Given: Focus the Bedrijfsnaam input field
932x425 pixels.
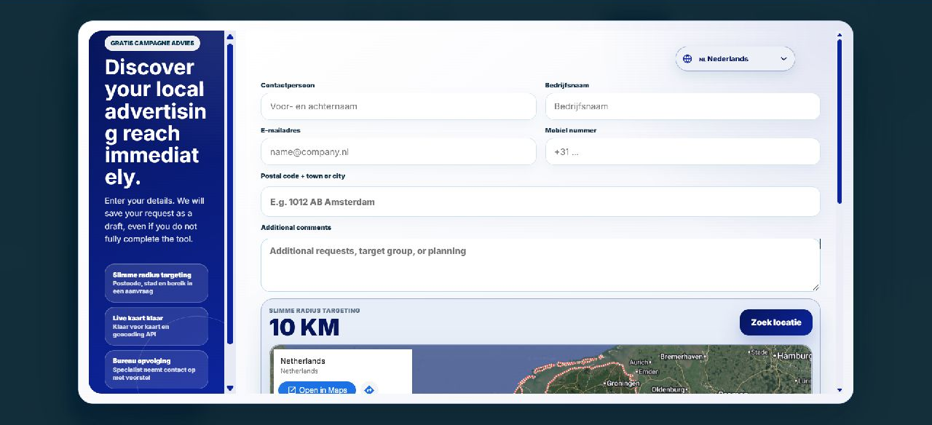Looking at the screenshot, I should (x=682, y=106).
